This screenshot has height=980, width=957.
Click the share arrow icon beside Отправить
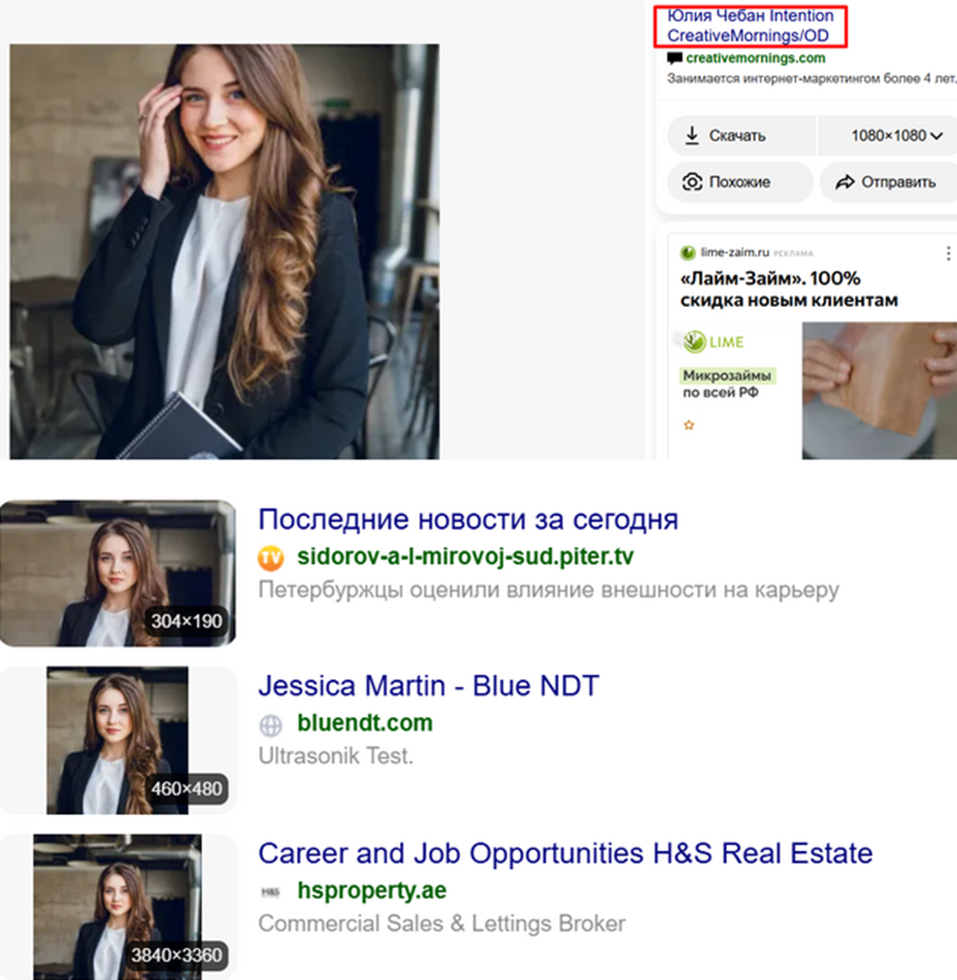843,182
